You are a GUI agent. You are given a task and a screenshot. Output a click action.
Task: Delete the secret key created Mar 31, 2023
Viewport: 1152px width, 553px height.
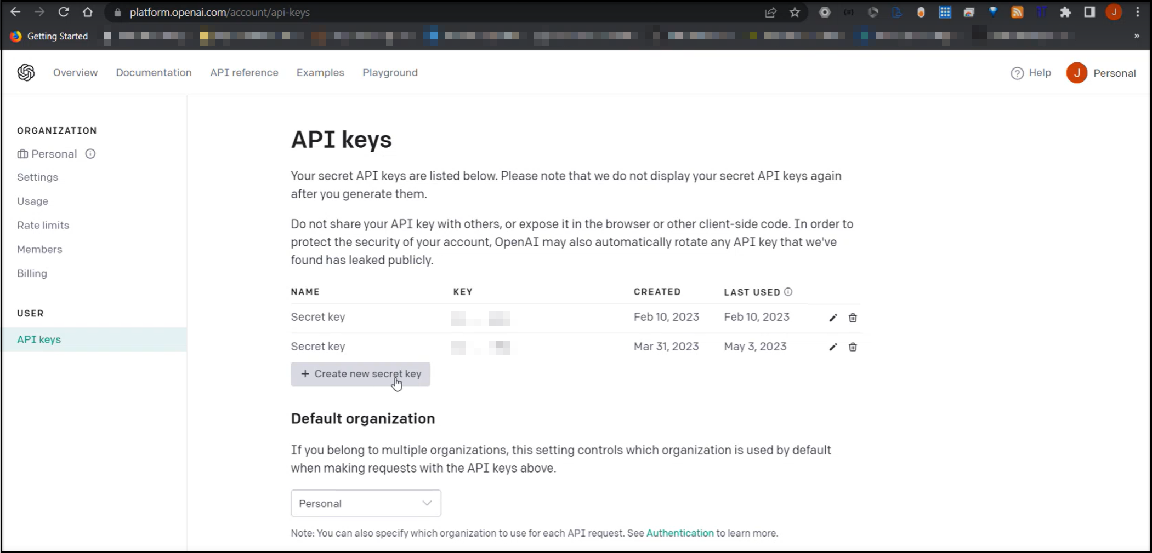click(853, 347)
